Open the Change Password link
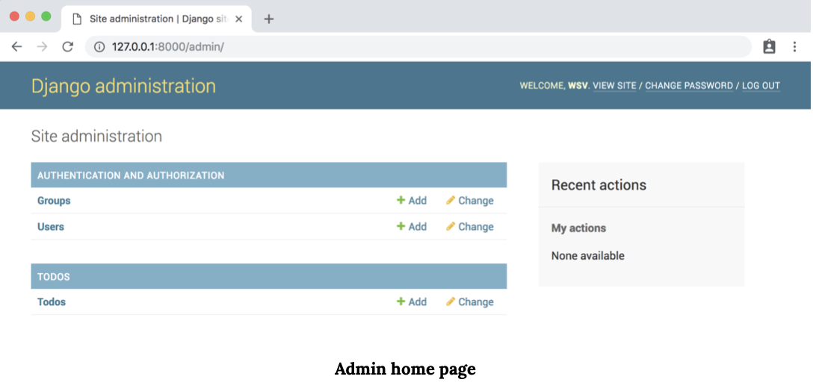813x391 pixels. tap(689, 86)
